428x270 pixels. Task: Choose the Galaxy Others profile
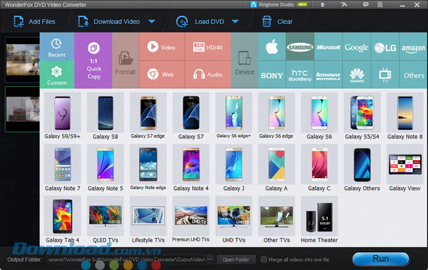point(362,168)
